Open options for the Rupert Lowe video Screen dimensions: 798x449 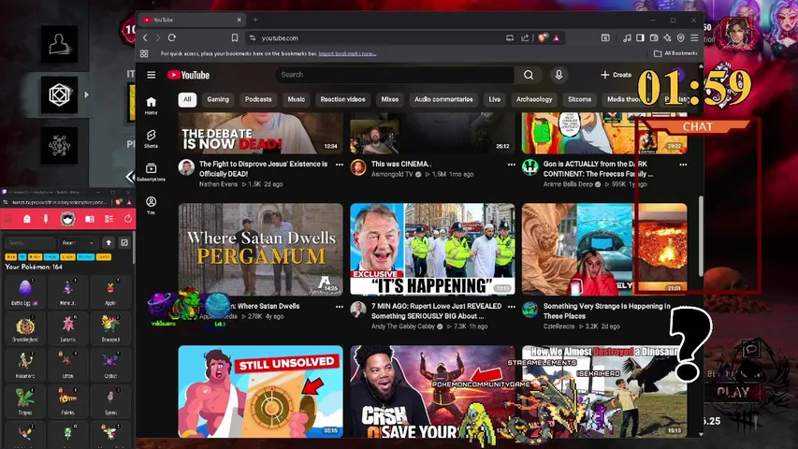click(511, 307)
